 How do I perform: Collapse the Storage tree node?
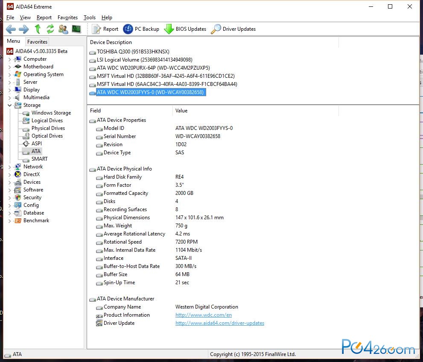point(10,106)
